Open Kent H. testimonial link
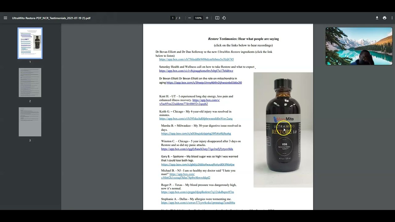The image size is (395, 222). pos(189,102)
